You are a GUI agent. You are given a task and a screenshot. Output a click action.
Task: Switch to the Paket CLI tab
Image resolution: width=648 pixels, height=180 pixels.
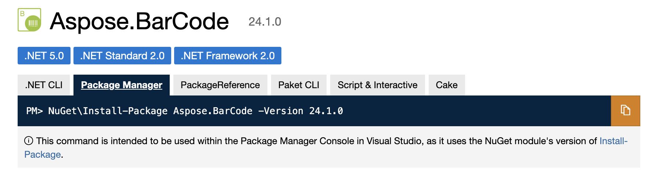click(299, 85)
